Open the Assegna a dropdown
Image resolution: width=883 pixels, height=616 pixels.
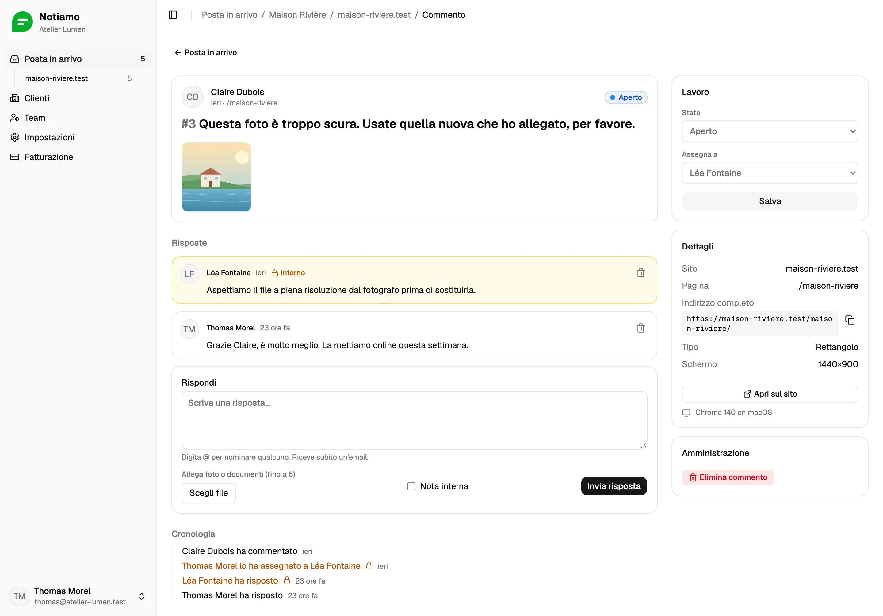point(770,173)
